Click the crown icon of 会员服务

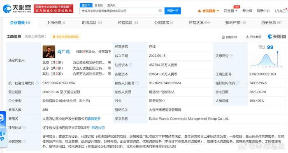199,11
